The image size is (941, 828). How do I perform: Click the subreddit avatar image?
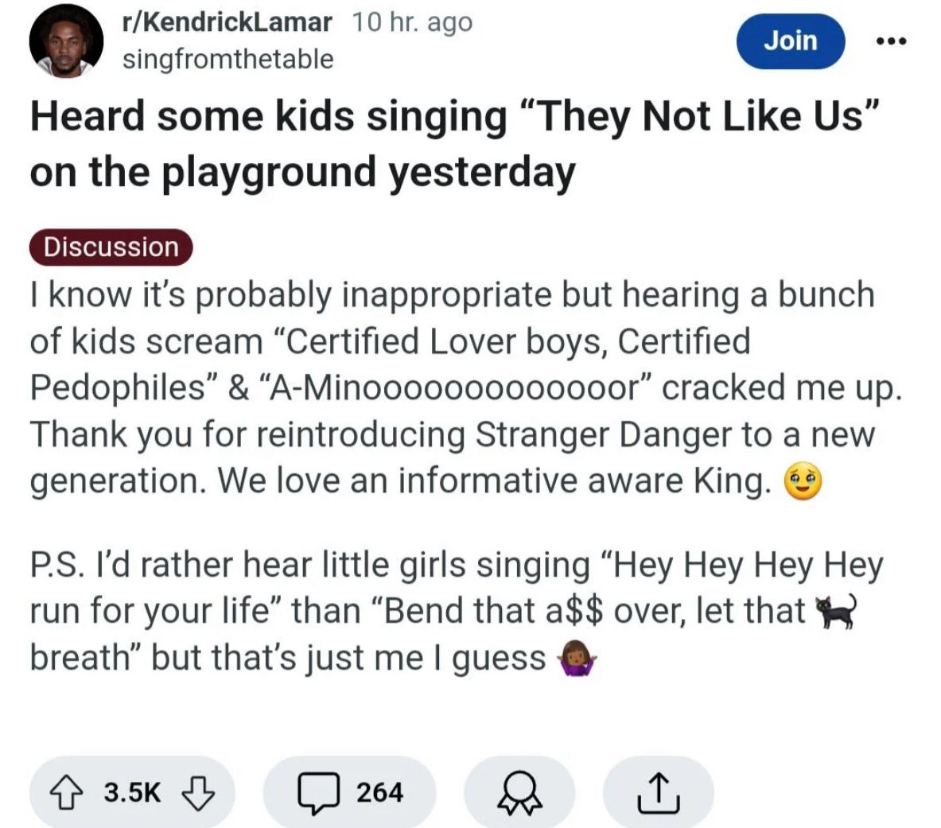point(67,42)
